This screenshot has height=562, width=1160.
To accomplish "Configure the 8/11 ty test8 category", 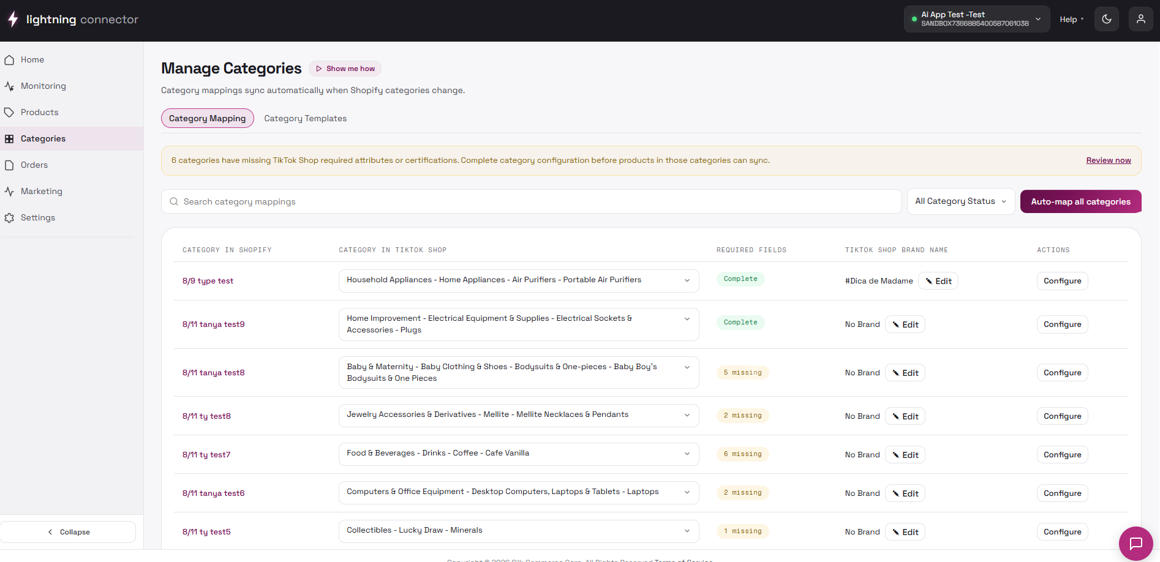I will click(1063, 416).
